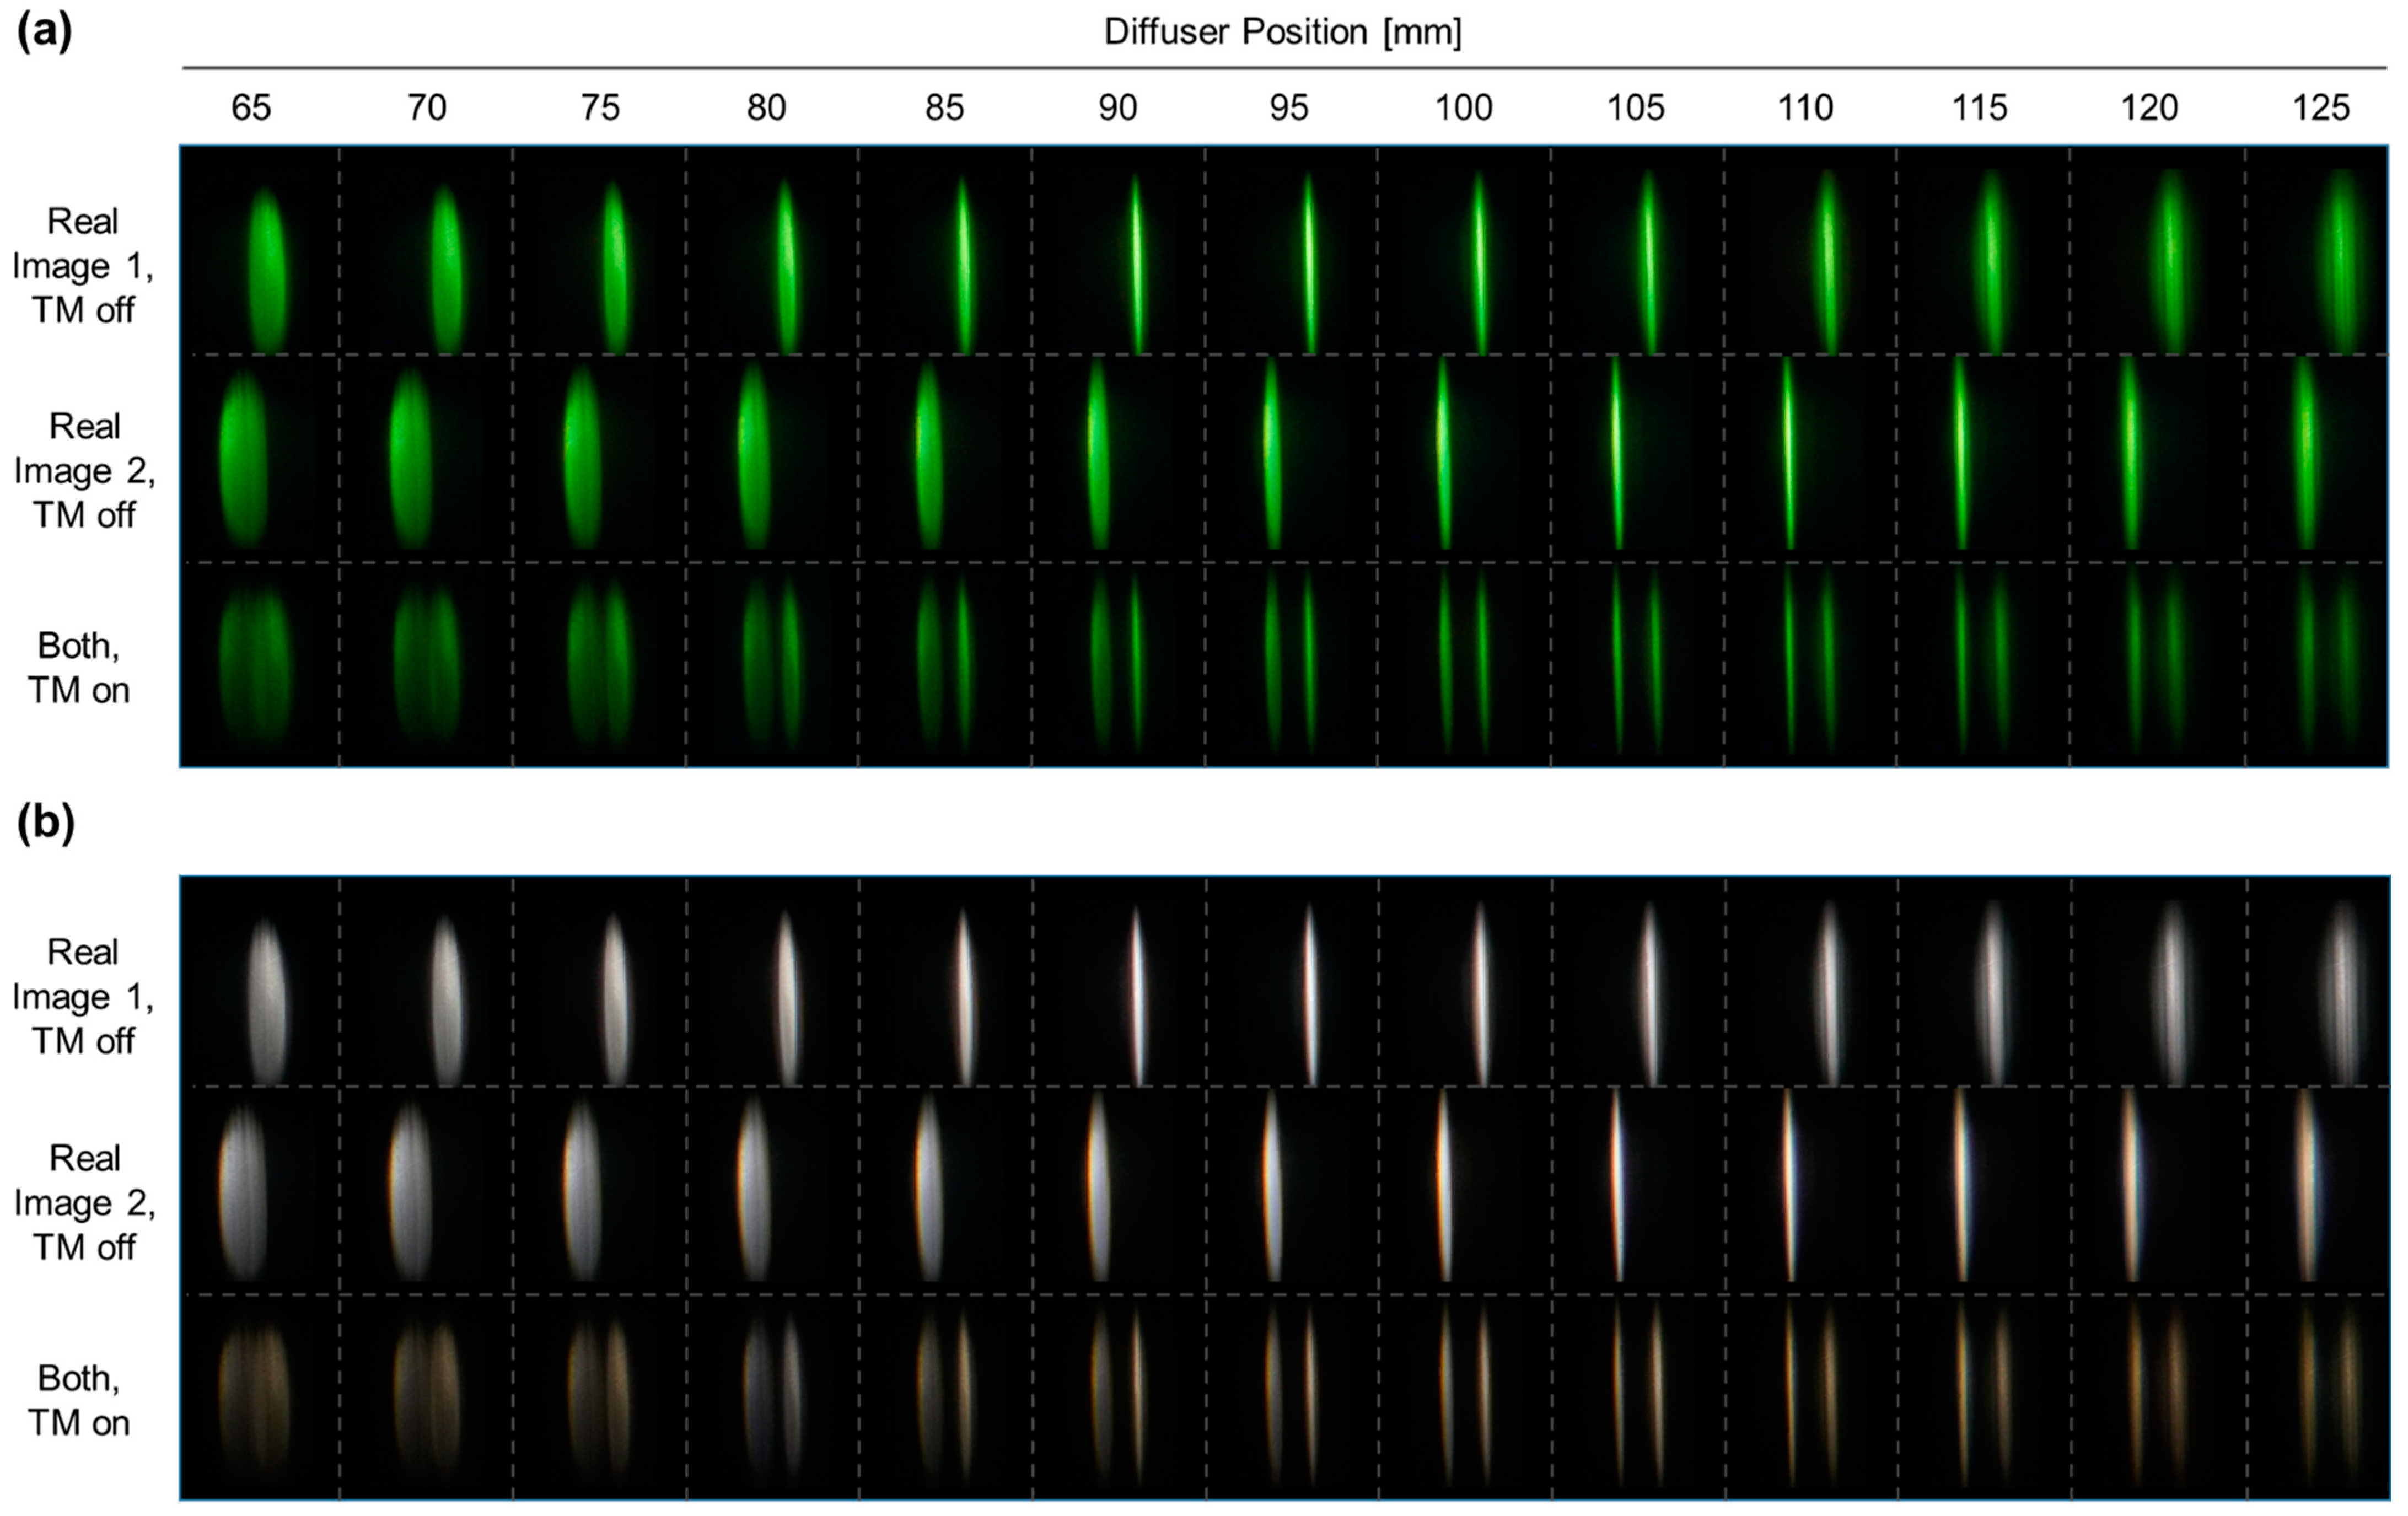Click the column label 105
Image resolution: width=2408 pixels, height=1516 pixels.
(1636, 107)
